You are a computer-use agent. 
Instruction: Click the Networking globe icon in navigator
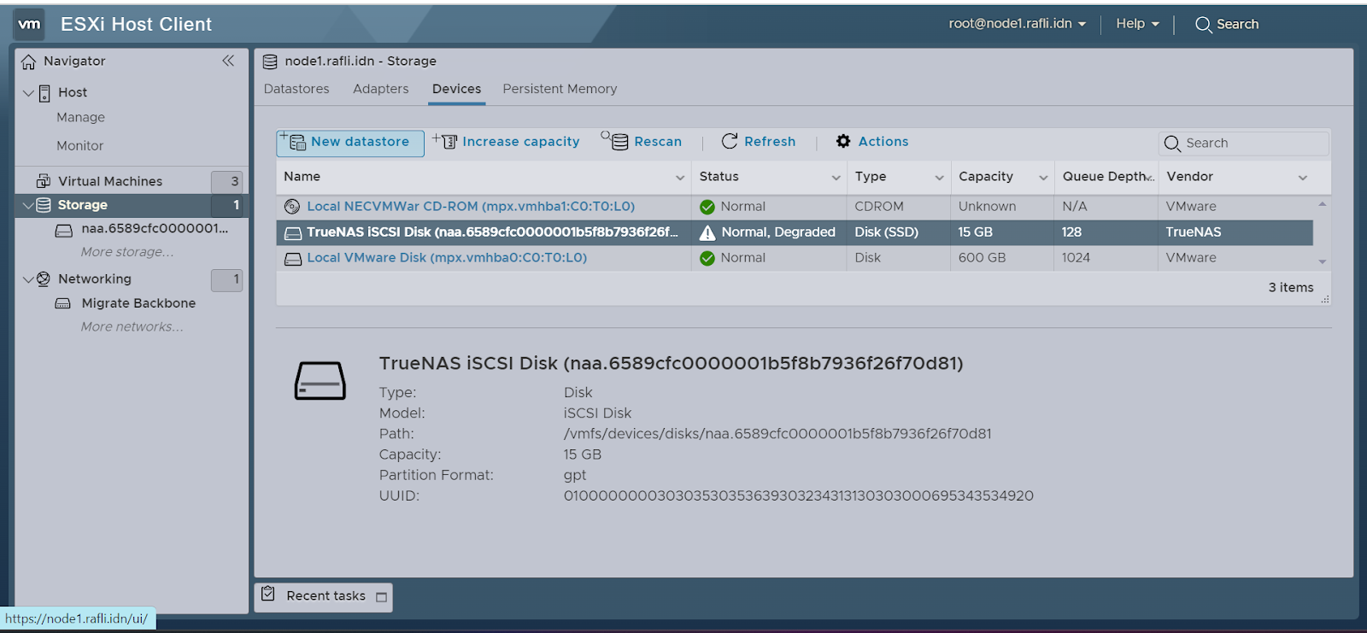click(x=44, y=279)
